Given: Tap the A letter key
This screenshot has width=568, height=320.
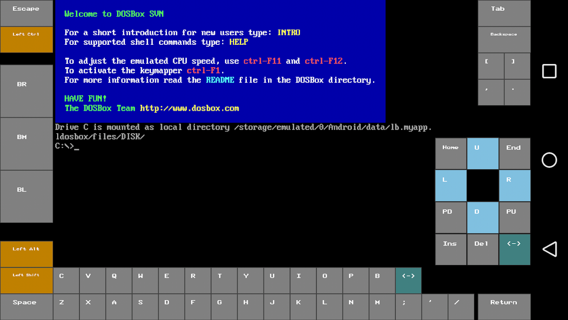Looking at the screenshot, I should [x=119, y=307].
